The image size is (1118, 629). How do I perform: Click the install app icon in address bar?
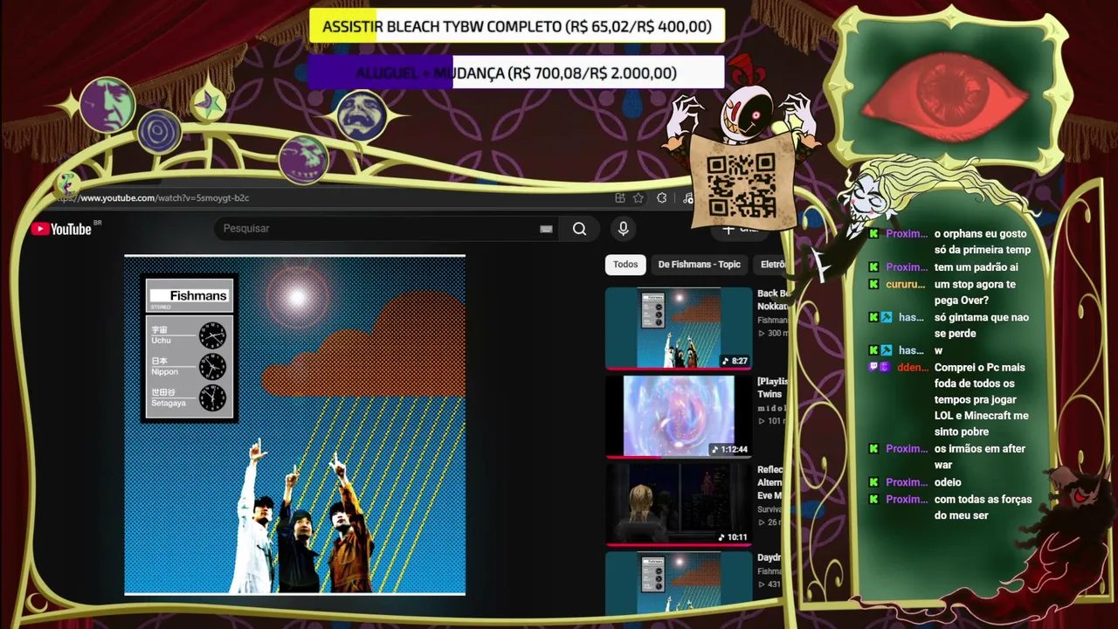(x=619, y=198)
